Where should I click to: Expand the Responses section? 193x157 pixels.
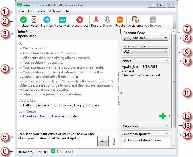pyautogui.click(x=167, y=126)
